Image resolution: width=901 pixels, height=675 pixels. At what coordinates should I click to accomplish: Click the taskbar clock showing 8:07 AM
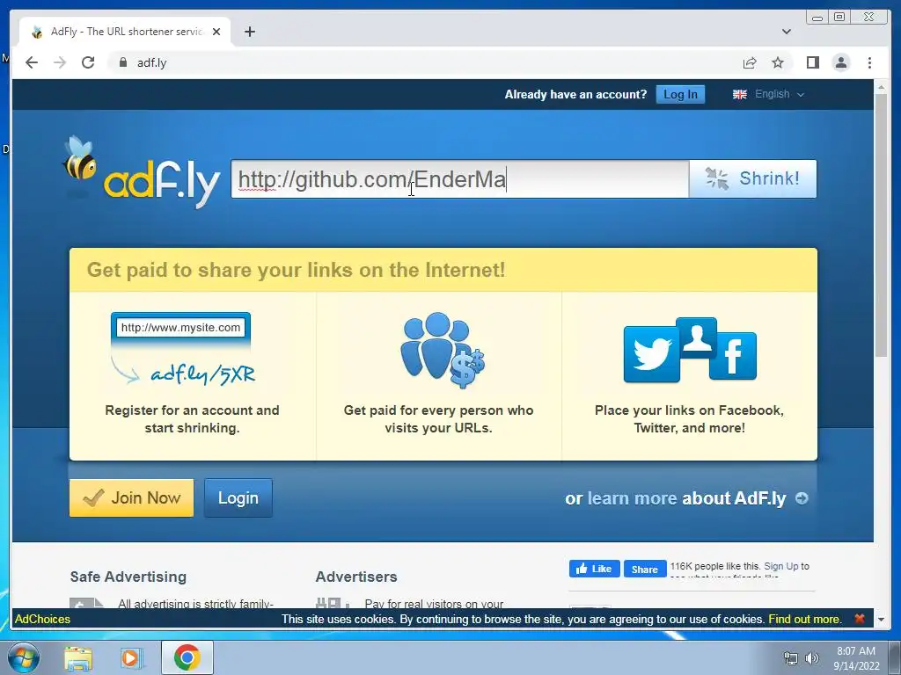tap(856, 658)
